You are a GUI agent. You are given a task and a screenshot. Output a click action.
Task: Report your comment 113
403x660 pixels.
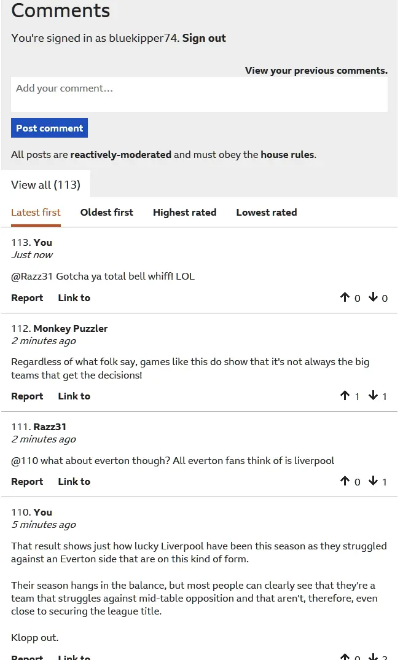pos(27,298)
